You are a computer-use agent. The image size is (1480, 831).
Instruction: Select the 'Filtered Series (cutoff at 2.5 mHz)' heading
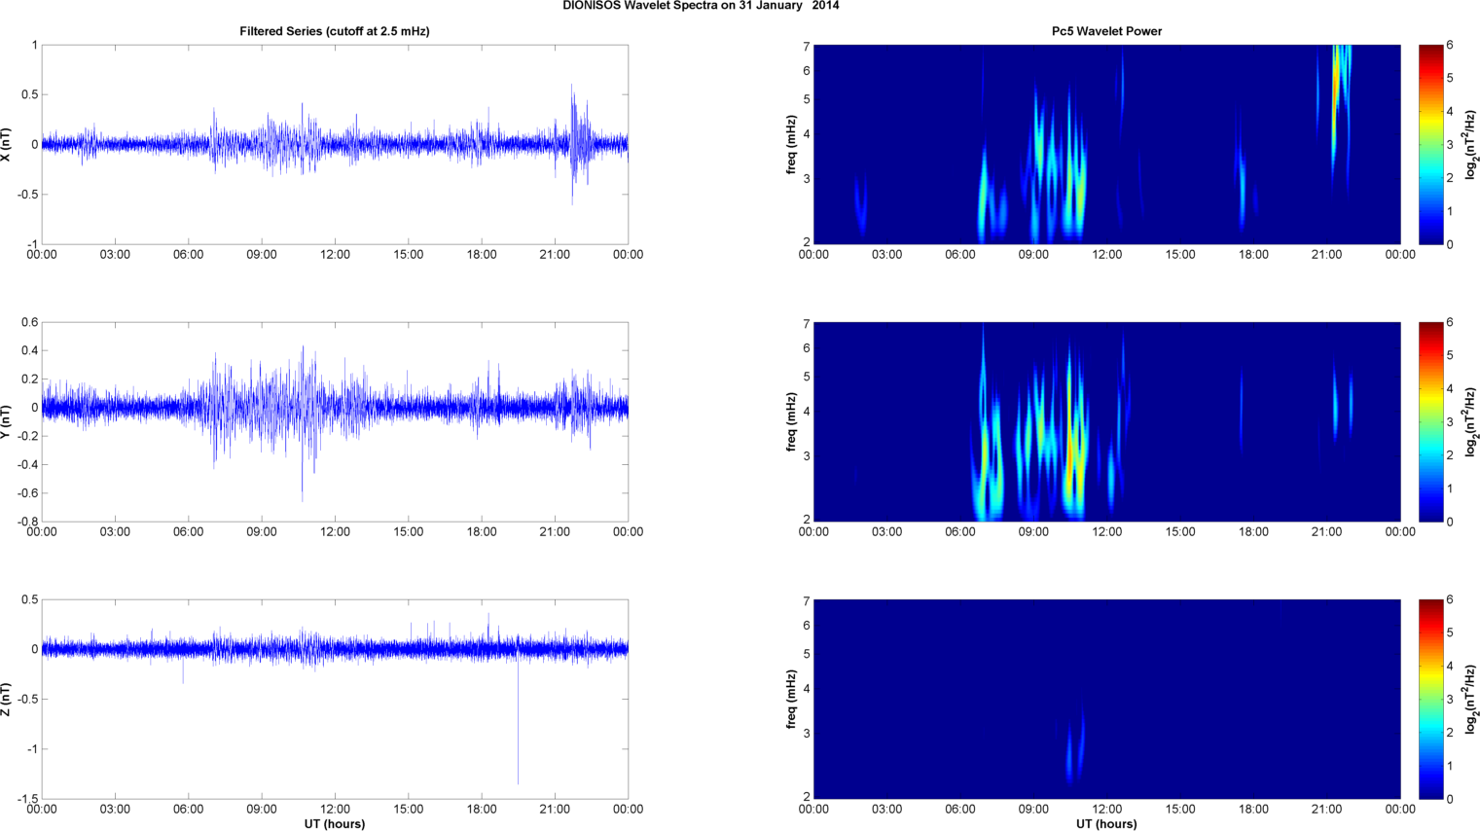335,31
